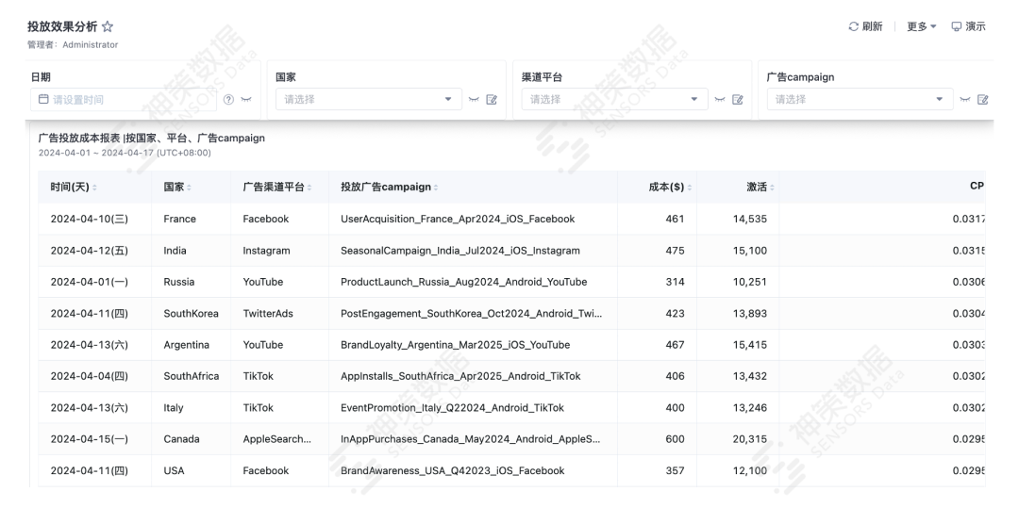
Task: Open the 国家 select dropdown
Action: [x=369, y=99]
